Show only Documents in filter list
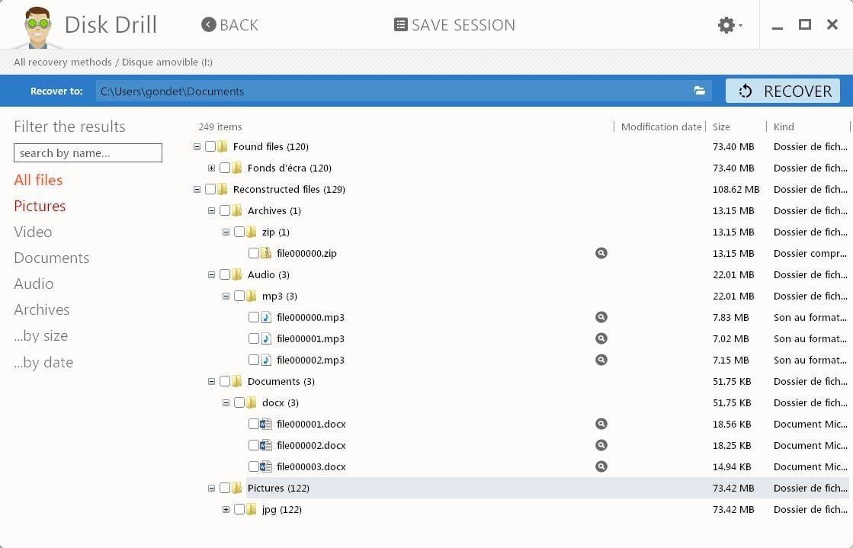 coord(51,258)
